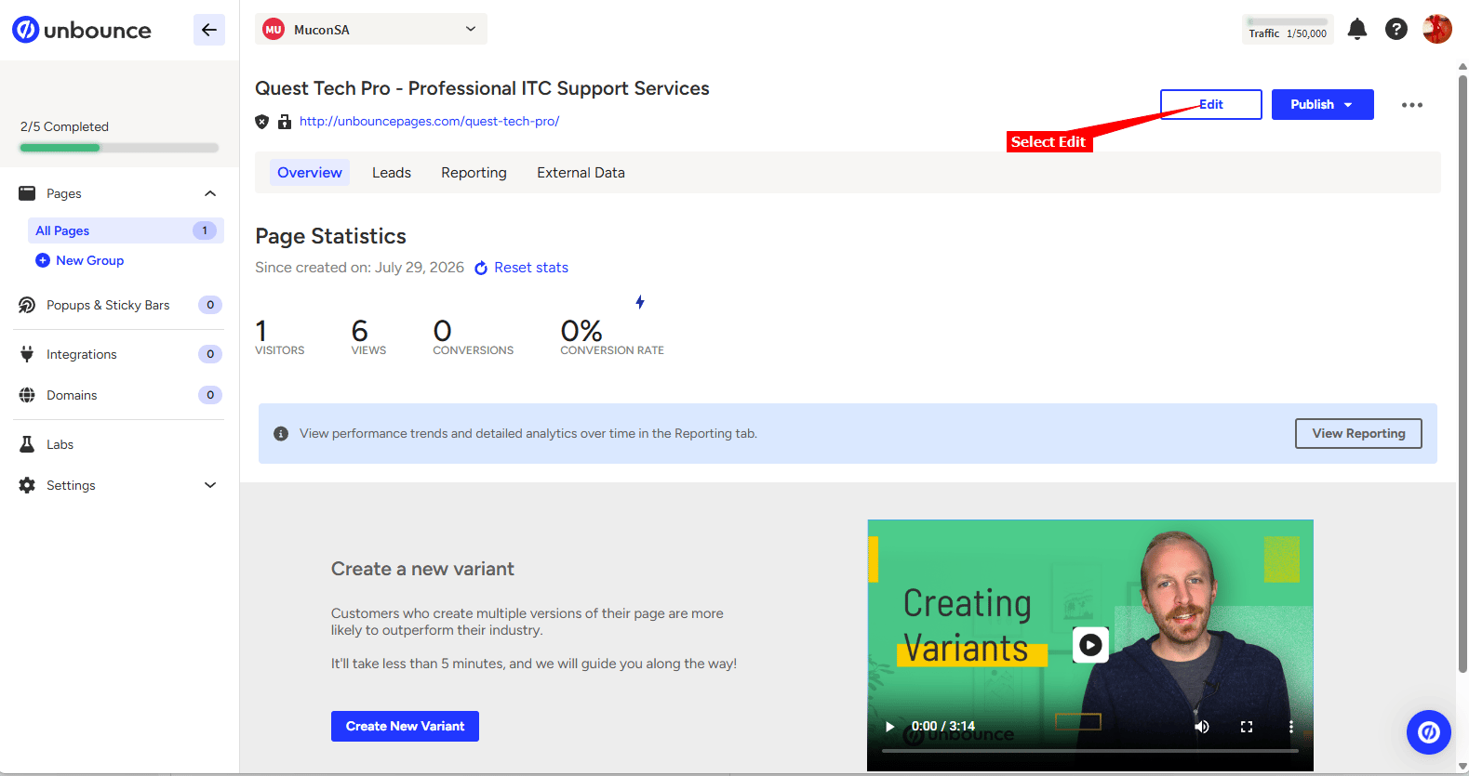This screenshot has width=1469, height=776.
Task: Click the Edit button
Action: coord(1210,105)
